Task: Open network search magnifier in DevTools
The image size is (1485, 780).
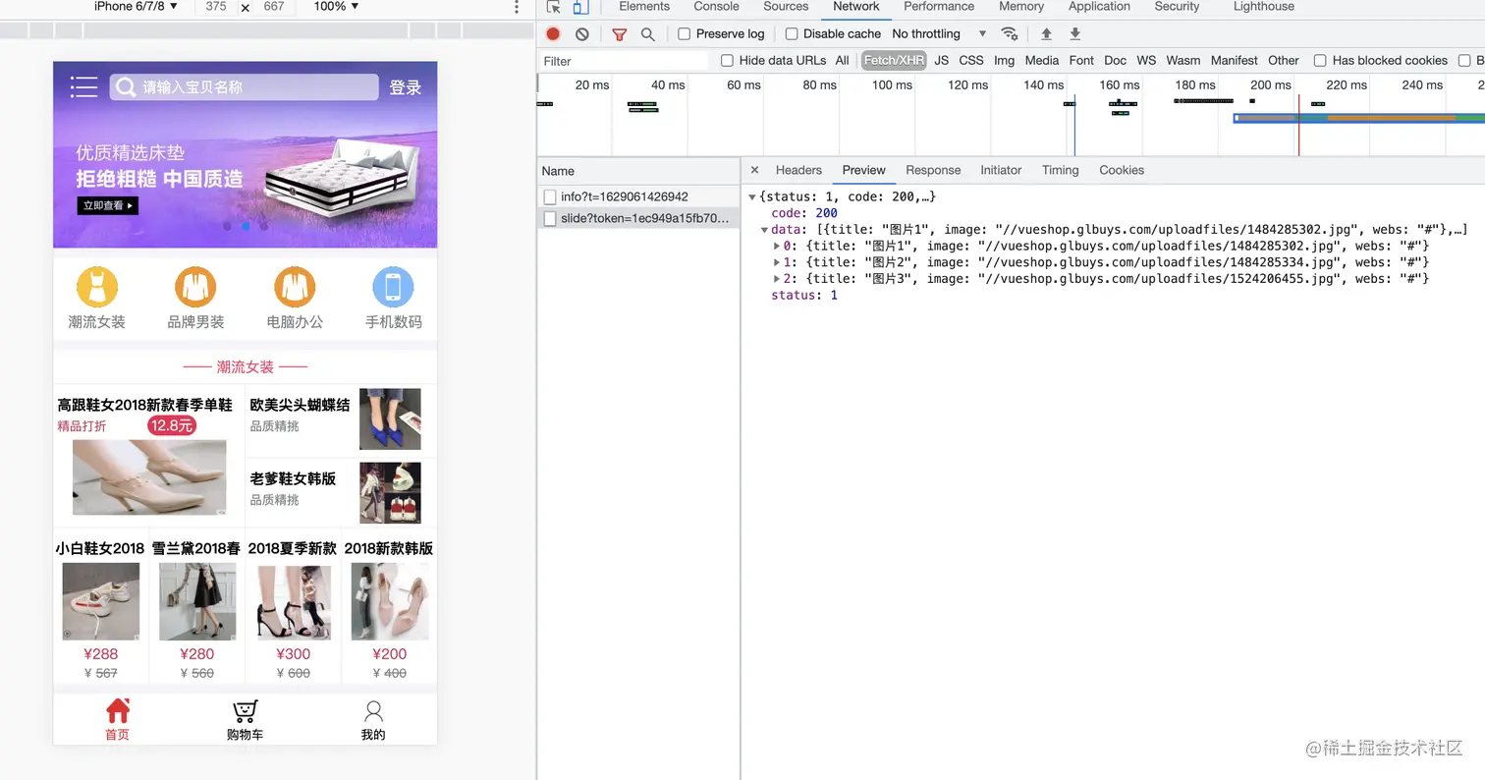Action: coord(648,33)
